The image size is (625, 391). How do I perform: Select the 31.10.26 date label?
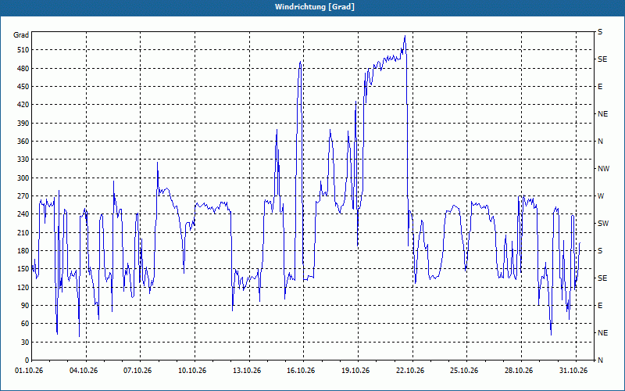(x=573, y=371)
